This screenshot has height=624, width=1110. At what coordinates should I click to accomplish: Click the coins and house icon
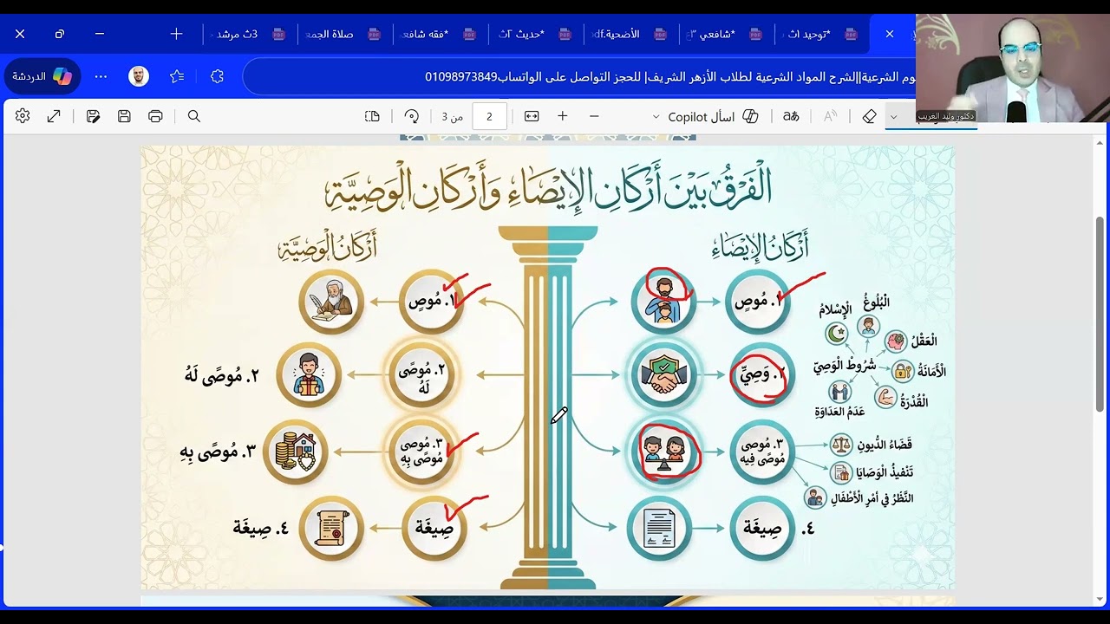296,452
